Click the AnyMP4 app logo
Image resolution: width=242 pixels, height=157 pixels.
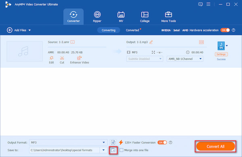[8, 4]
